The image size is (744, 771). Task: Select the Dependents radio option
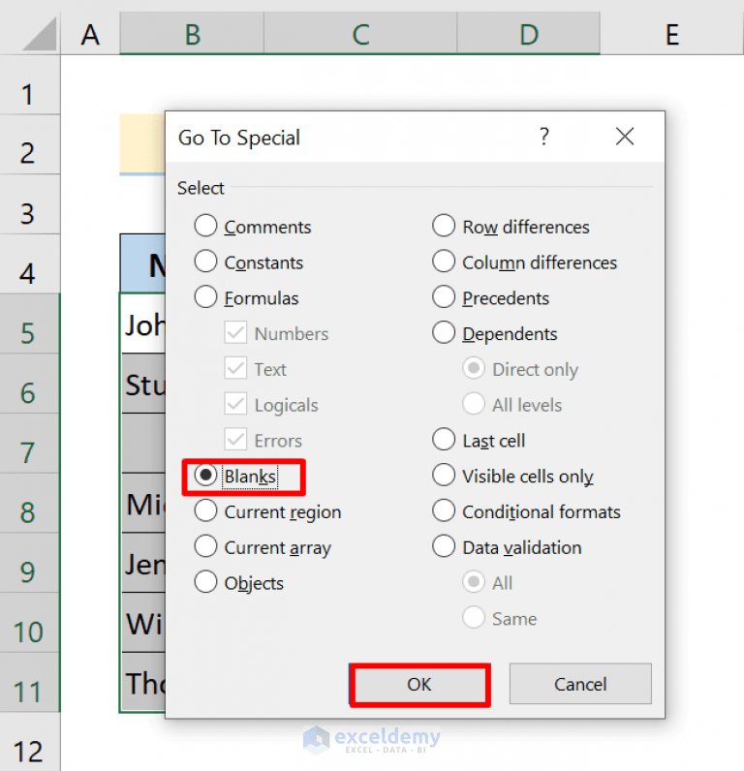tap(495, 333)
